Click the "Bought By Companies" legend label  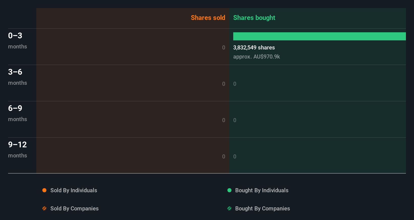(x=262, y=208)
